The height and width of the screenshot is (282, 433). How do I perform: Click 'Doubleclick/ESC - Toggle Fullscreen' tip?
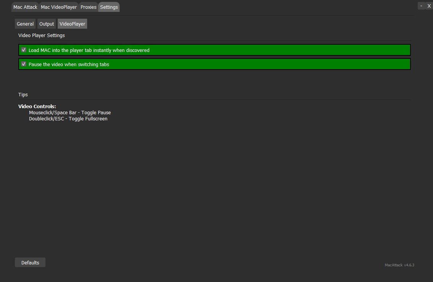[68, 119]
